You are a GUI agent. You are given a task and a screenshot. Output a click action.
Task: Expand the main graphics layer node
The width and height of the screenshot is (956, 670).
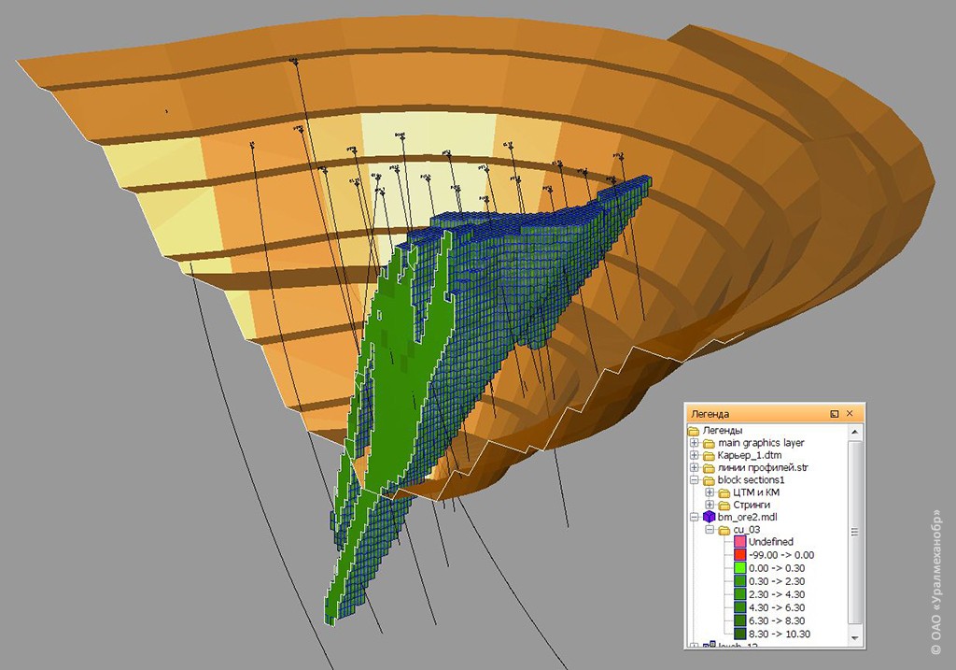pyautogui.click(x=695, y=443)
